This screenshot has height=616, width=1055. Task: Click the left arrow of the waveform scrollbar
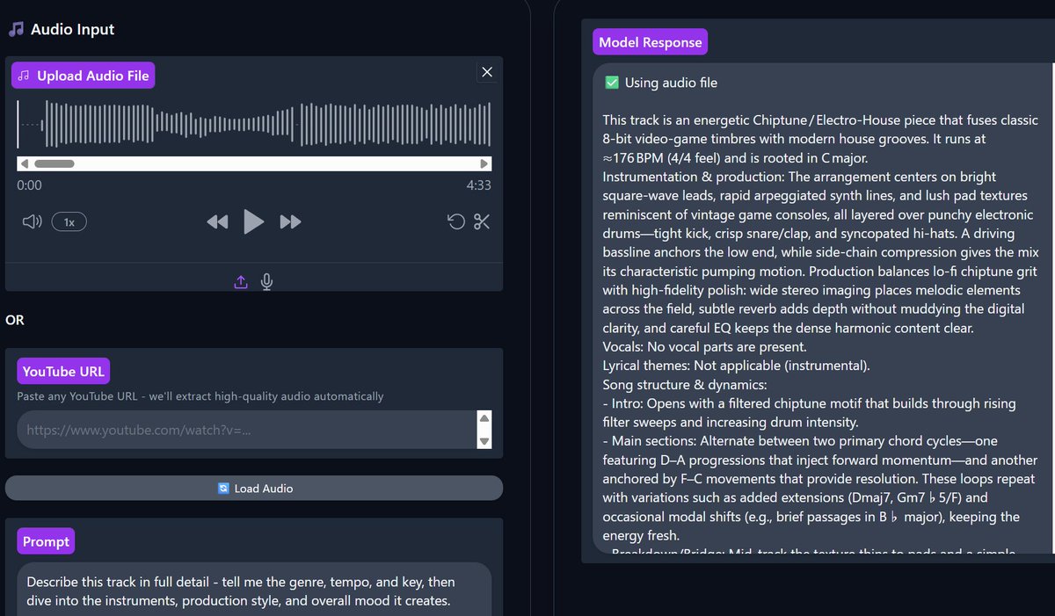coord(25,163)
